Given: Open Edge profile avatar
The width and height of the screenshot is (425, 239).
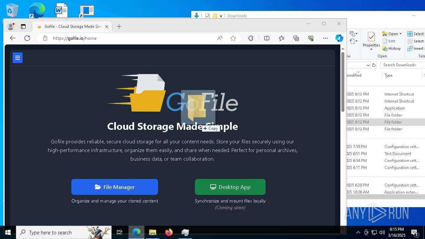Looking at the screenshot, I should 11,27.
